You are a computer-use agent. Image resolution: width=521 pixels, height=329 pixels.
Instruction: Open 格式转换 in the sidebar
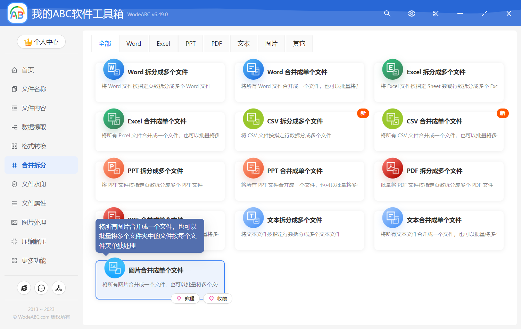(34, 146)
